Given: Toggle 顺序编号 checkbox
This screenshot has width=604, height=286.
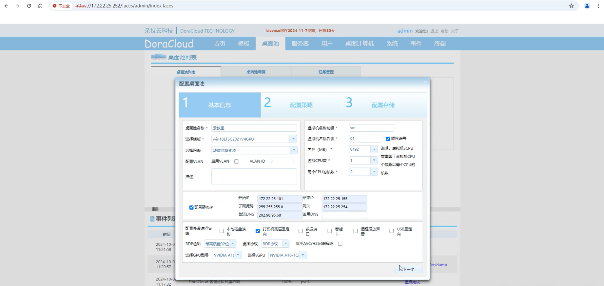Looking at the screenshot, I should [388, 139].
